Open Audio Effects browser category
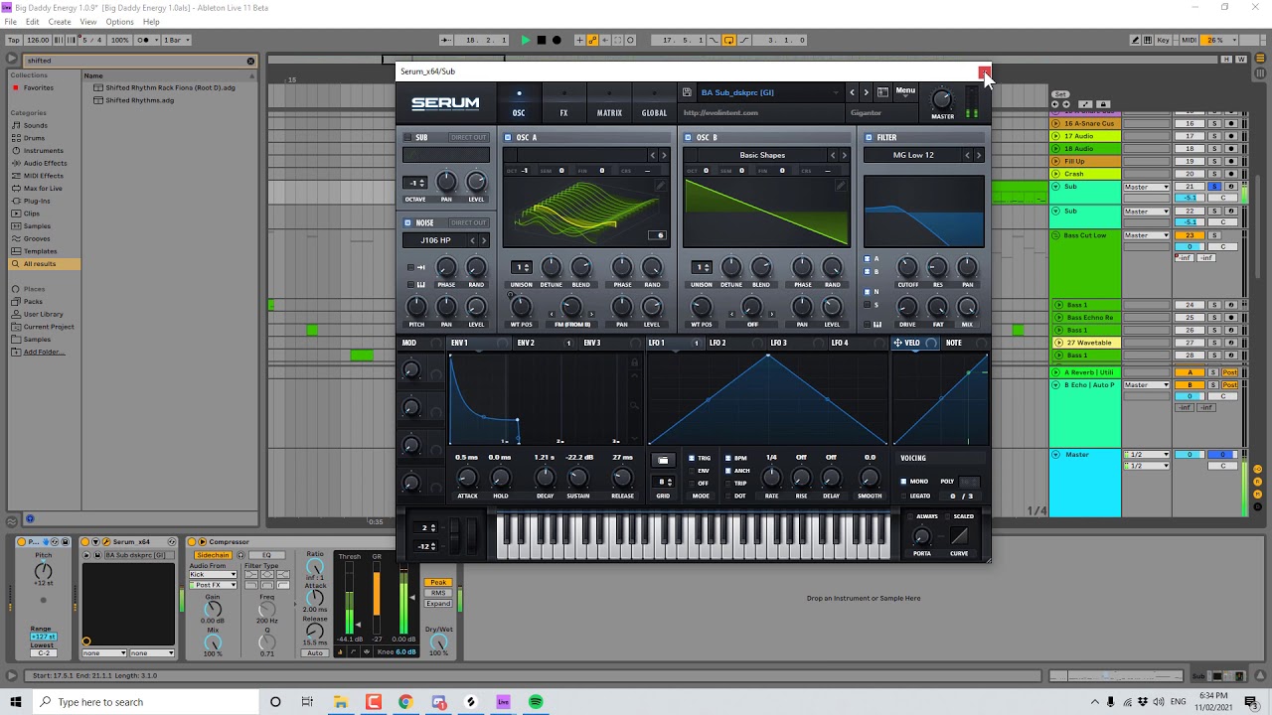This screenshot has height=715, width=1272. click(46, 163)
